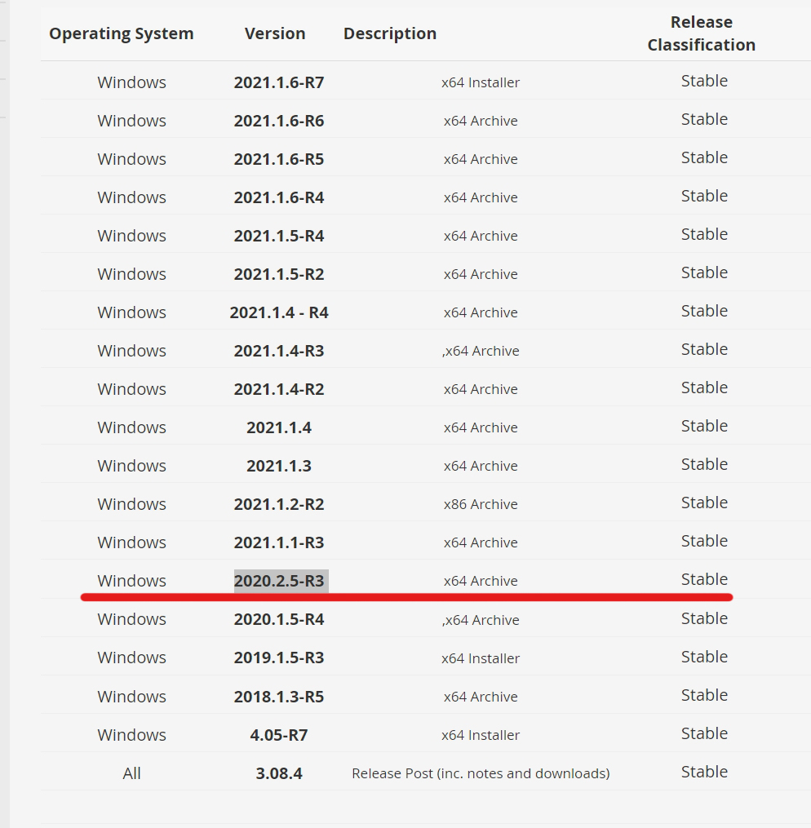Select the x86 release 2021.1.2-R2
Image resolution: width=811 pixels, height=828 pixels.
(278, 504)
